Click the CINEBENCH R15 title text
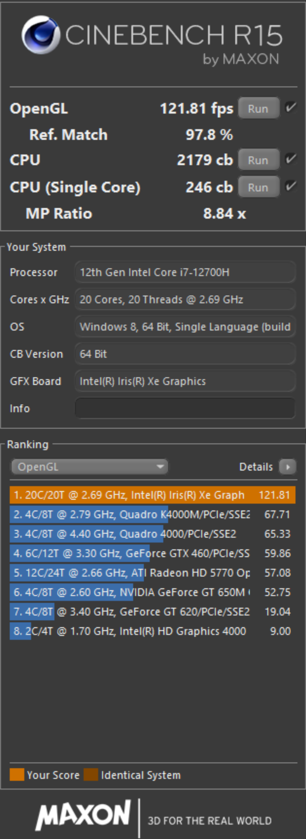Viewport: 306px width, 839px height. coord(173,35)
